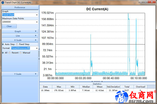Viewport: 157px width, 104px height.
Task: Open Maximum Data Points dropdown
Action: click(37, 22)
